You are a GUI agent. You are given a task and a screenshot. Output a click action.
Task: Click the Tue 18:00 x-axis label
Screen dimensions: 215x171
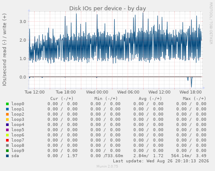(x=66, y=92)
